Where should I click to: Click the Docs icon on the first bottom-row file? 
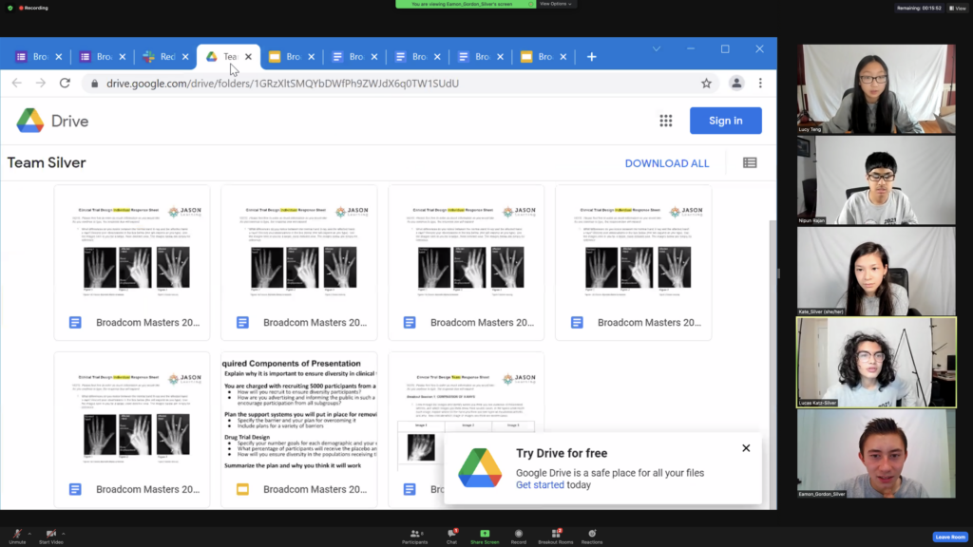(75, 489)
